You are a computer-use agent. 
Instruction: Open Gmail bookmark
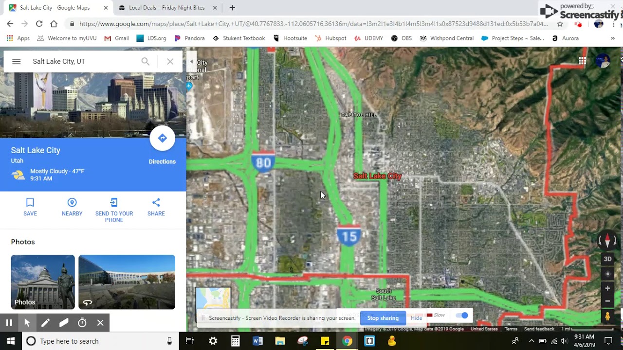[117, 38]
